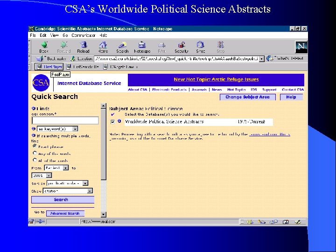Click the Location URL field

[176, 59]
